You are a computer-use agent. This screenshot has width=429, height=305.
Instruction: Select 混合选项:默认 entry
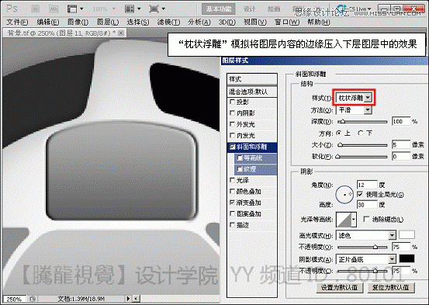(x=252, y=92)
